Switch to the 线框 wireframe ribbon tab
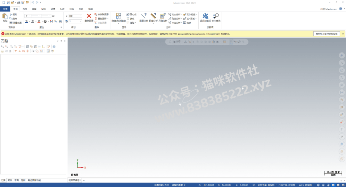 pyautogui.click(x=25, y=9)
